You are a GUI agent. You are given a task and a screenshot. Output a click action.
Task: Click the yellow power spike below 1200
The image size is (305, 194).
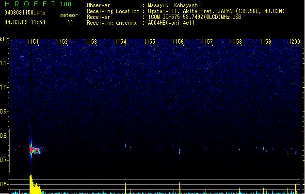pos(296,189)
